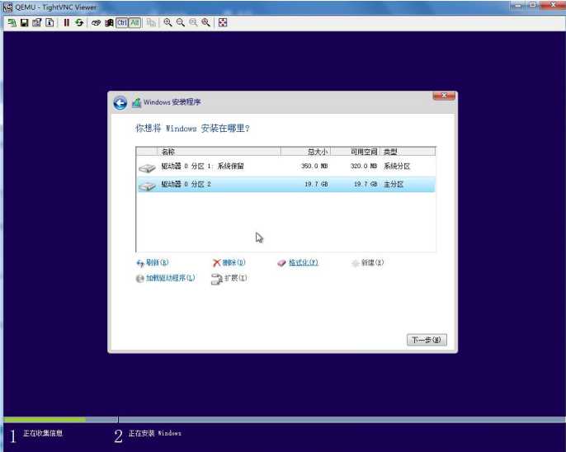The image size is (566, 452).
Task: Toggle the Ctrl key toolbar button
Action: [x=122, y=23]
